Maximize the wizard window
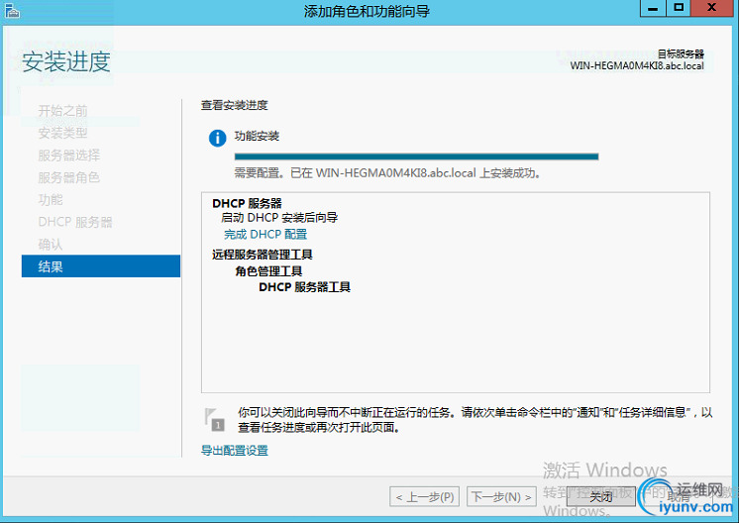Image resolution: width=739 pixels, height=523 pixels. [x=679, y=8]
